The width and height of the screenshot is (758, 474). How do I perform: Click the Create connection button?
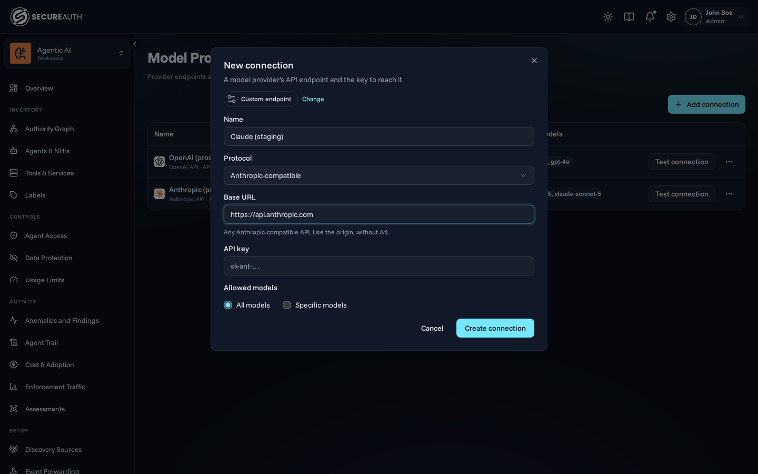pyautogui.click(x=495, y=328)
